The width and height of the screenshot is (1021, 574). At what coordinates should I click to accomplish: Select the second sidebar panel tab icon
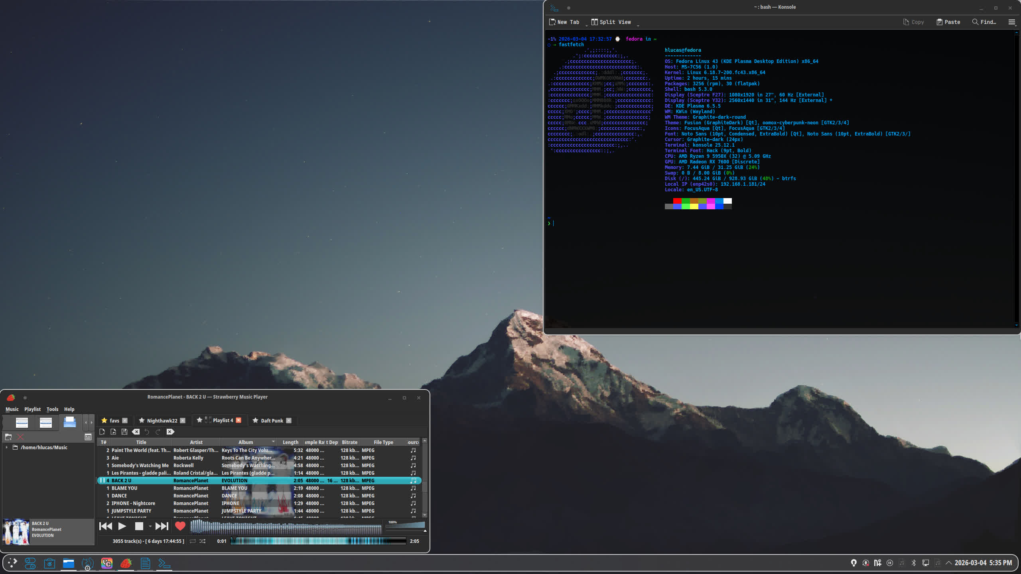[46, 423]
